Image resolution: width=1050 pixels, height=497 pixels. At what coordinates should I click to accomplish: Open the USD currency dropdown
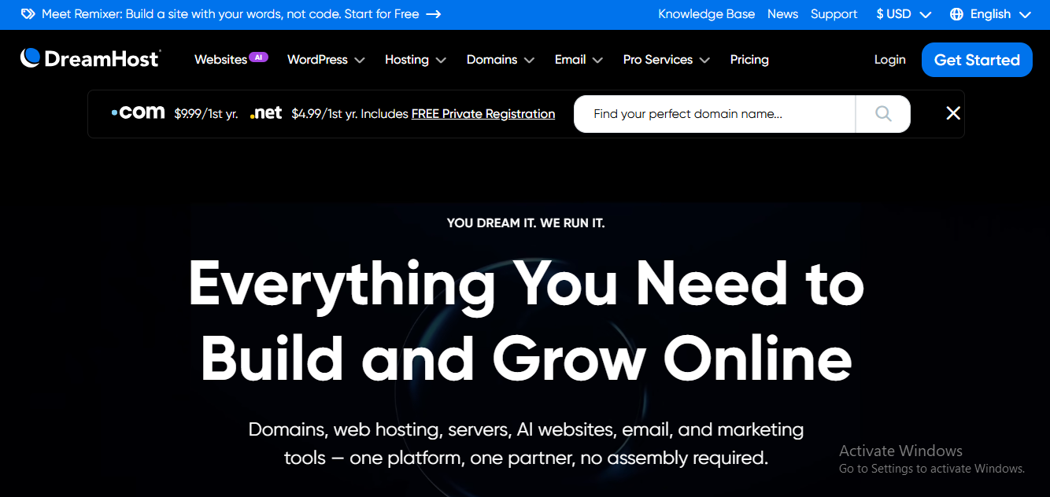904,14
